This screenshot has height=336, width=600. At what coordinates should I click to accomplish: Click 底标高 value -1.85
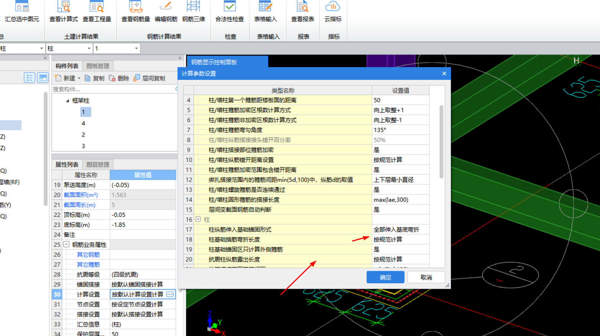click(x=143, y=225)
